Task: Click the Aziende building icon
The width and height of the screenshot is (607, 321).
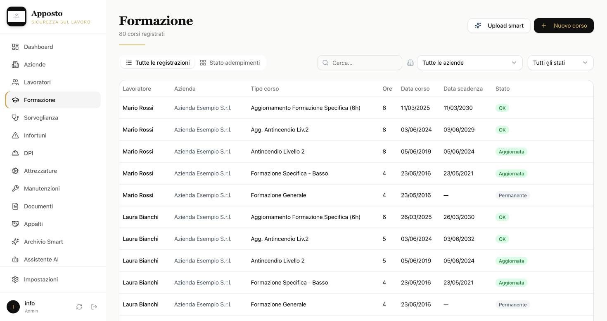Action: 15,65
